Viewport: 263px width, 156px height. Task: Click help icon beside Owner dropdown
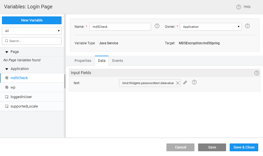tap(247, 26)
